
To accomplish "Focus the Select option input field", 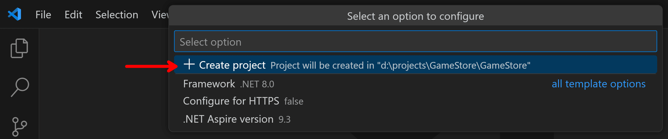I will point(415,41).
